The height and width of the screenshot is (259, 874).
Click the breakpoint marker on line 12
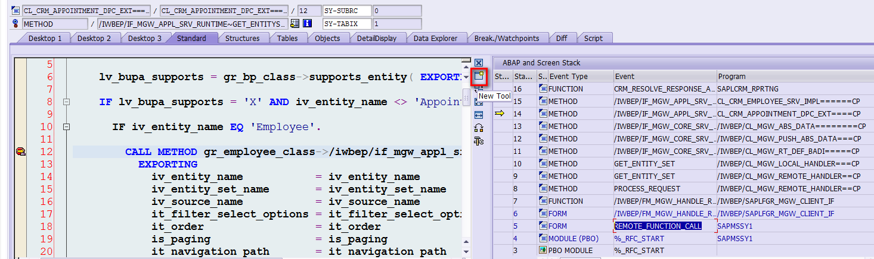pos(20,152)
